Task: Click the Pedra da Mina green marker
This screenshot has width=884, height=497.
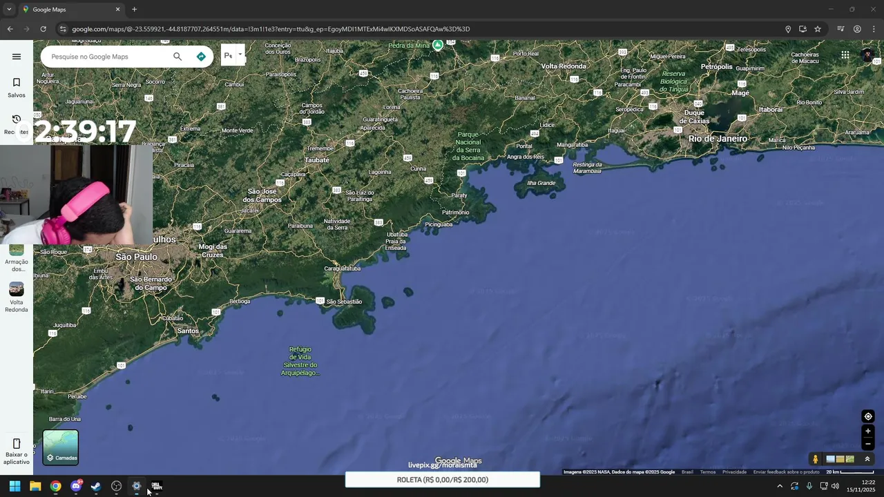Action: click(x=438, y=45)
